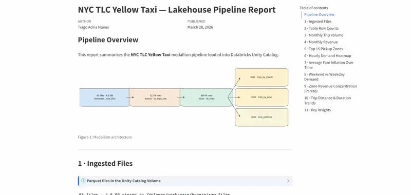This screenshot has width=411, height=195.
Task: Expand the Parquet files callout chevron
Action: tap(288, 181)
